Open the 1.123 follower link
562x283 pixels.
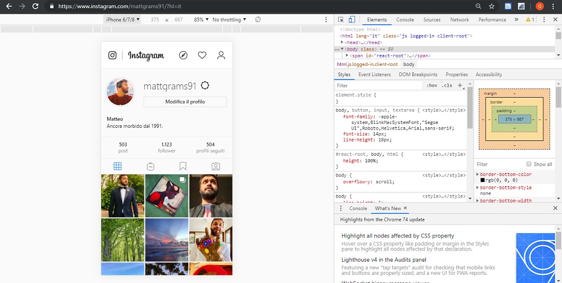point(167,148)
